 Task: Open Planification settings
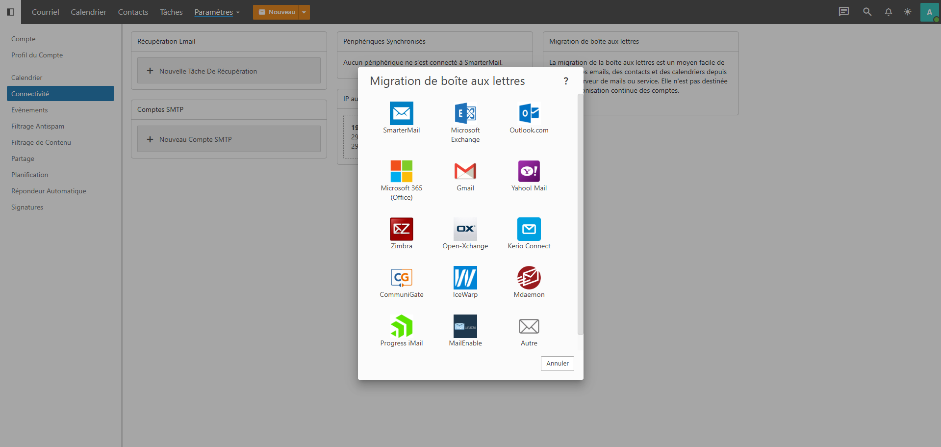coord(60,175)
